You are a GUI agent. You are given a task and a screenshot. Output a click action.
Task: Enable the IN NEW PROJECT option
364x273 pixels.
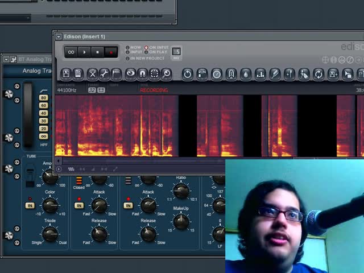[x=145, y=58]
